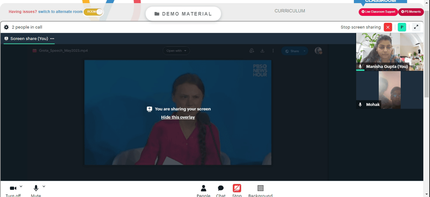Expand the Share button dropdown arrow
This screenshot has height=197, width=430.
pos(304,51)
